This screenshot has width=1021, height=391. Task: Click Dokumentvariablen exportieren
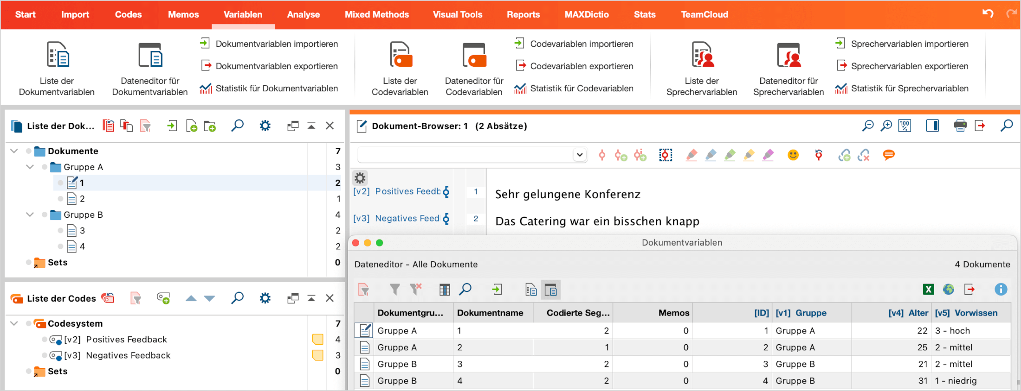click(269, 66)
